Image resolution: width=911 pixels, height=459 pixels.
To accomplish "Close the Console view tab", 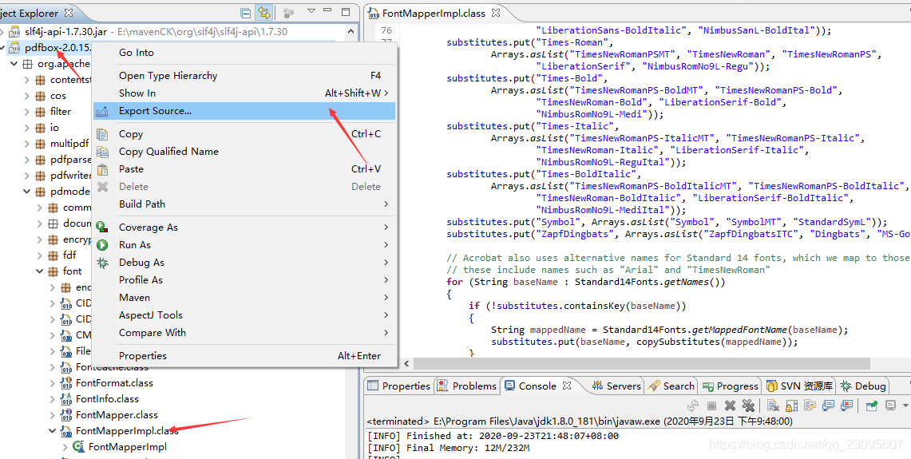I will 567,386.
